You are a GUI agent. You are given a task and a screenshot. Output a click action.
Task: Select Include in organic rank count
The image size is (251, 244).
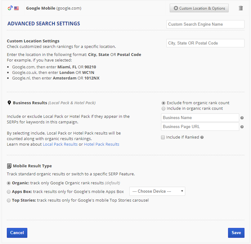[164, 109]
